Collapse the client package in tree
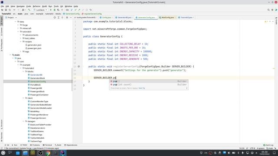278x156 pixels. [x=23, y=98]
